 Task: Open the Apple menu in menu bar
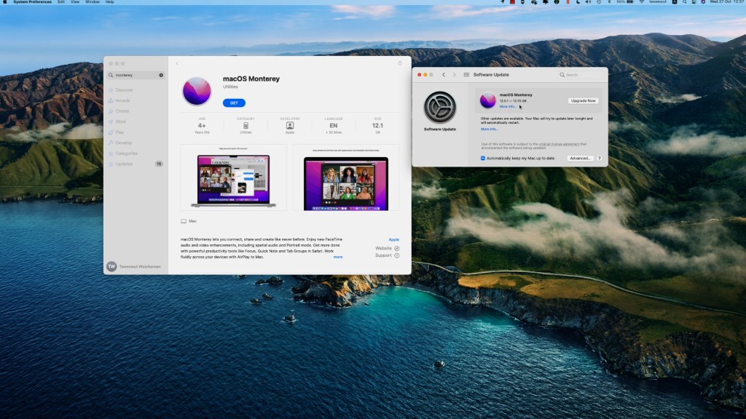[x=4, y=2]
